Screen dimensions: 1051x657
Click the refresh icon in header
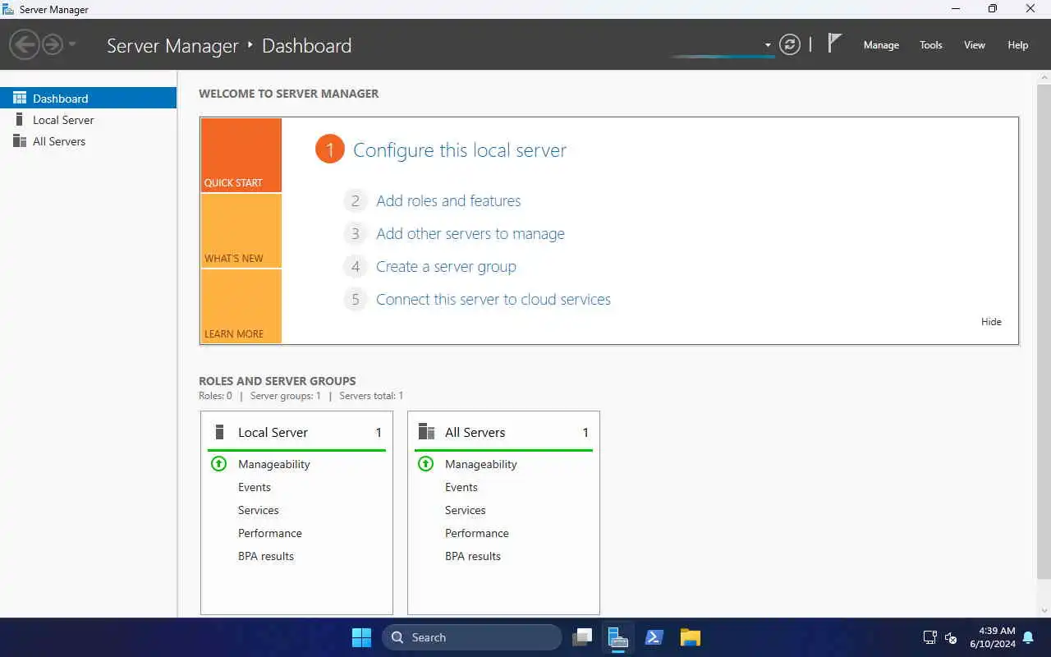point(790,44)
